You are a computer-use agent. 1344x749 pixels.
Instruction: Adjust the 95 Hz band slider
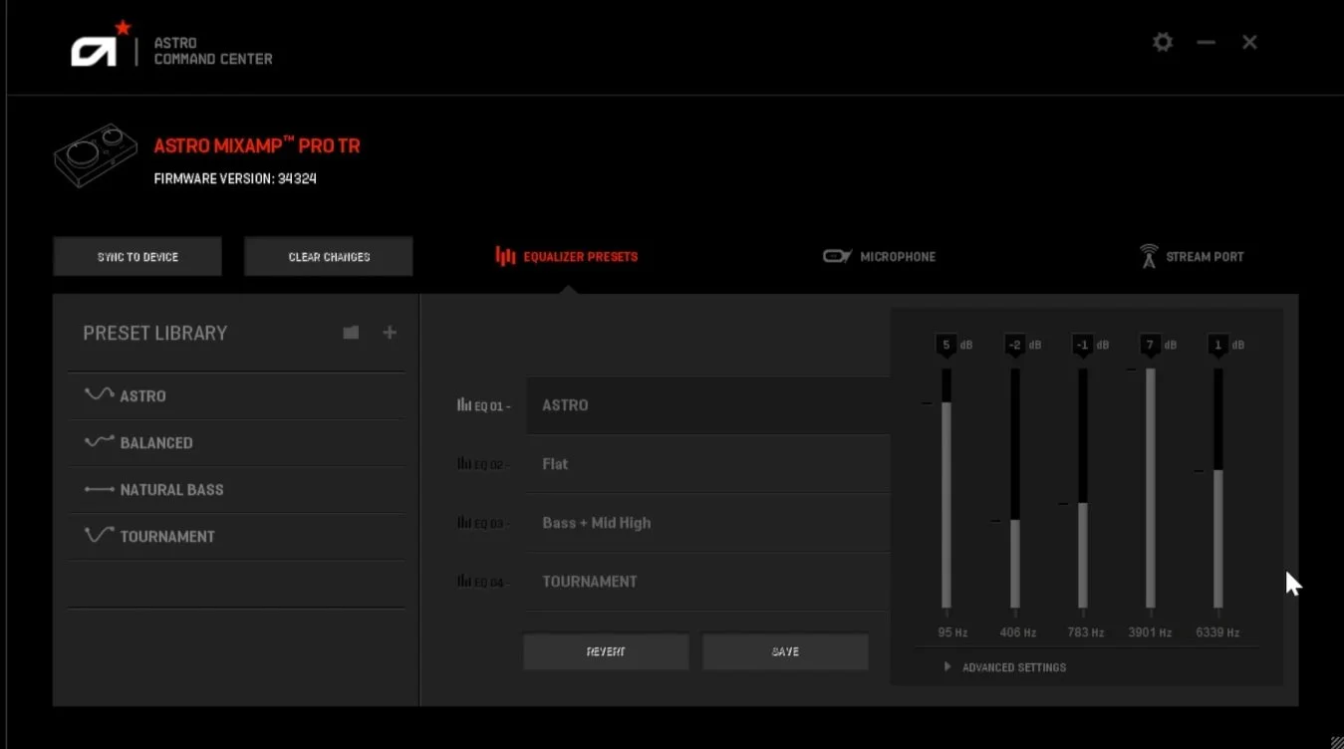tap(946, 488)
